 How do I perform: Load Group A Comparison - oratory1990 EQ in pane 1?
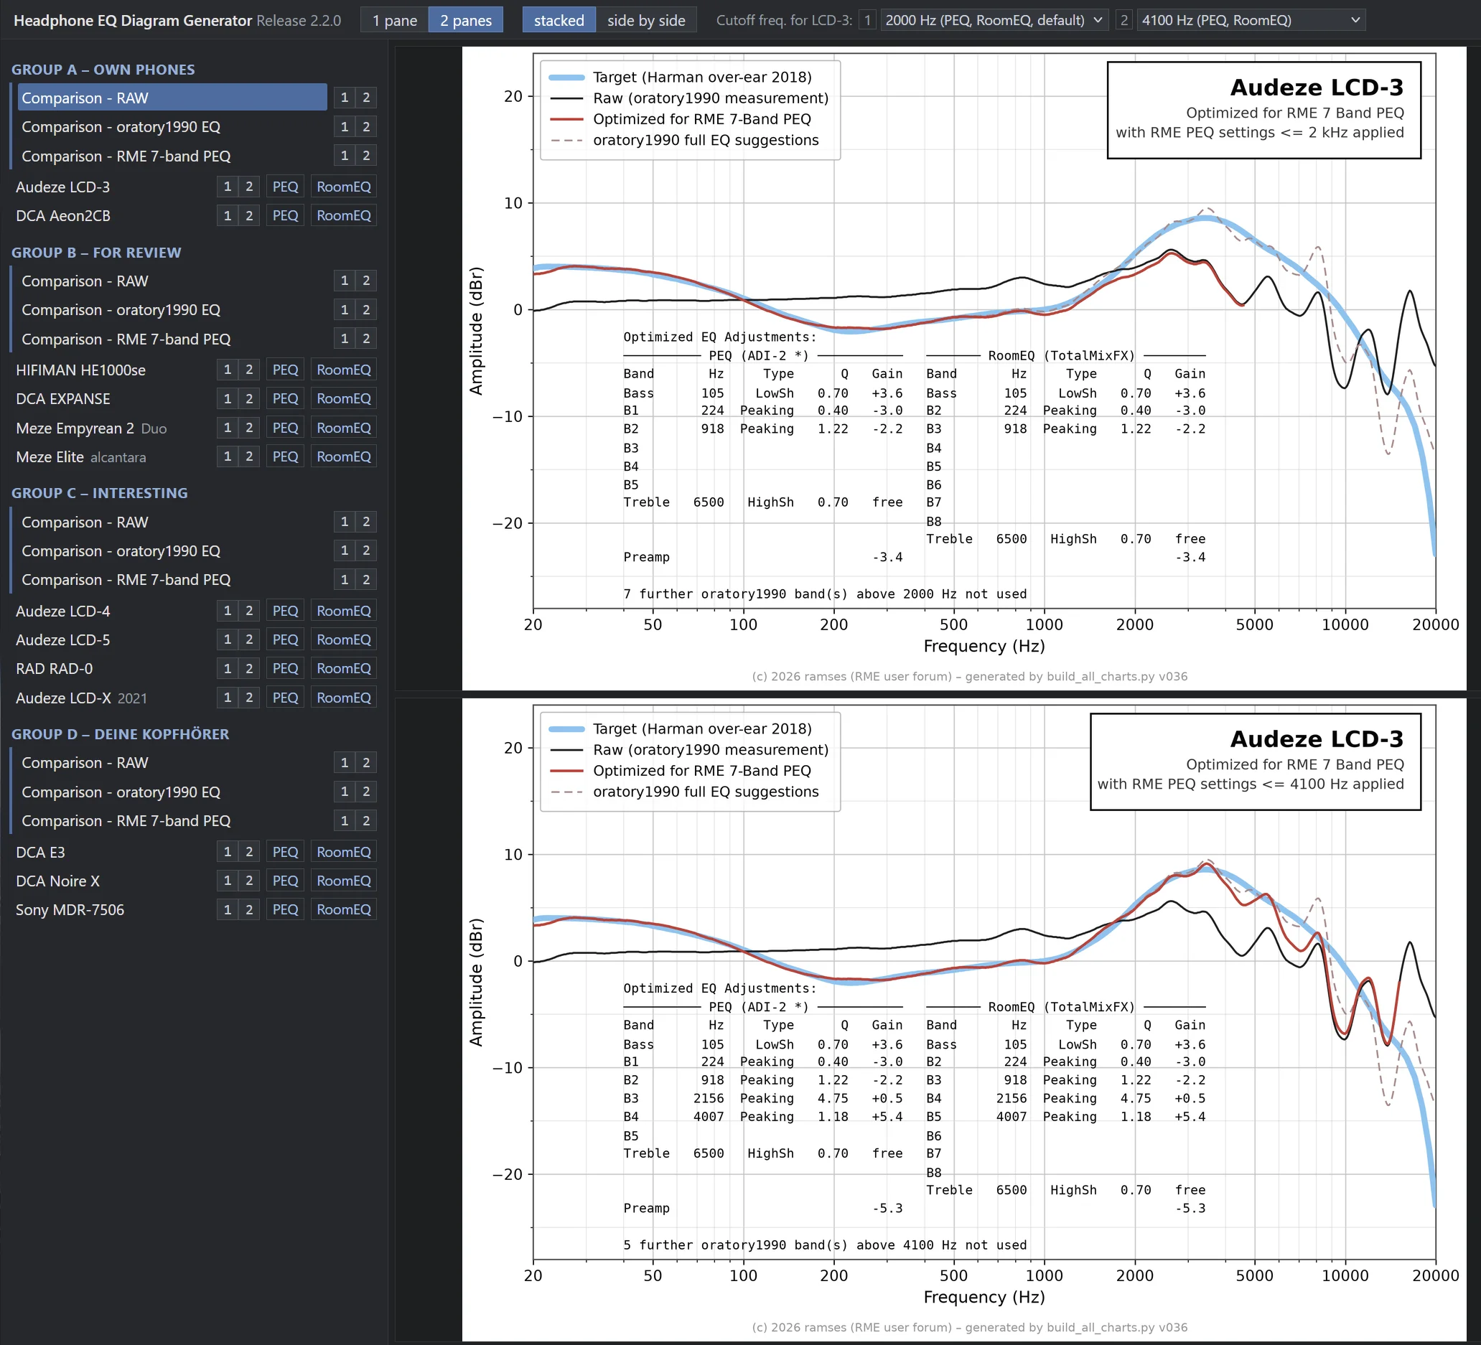click(x=345, y=127)
